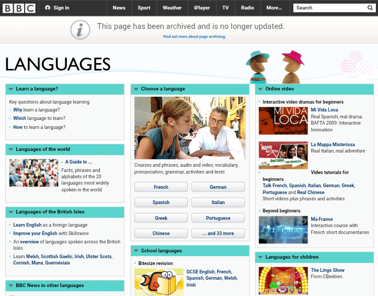This screenshot has width=378, height=296.
Task: Collapse Languages of the British Isles arrow
Action: 11,212
